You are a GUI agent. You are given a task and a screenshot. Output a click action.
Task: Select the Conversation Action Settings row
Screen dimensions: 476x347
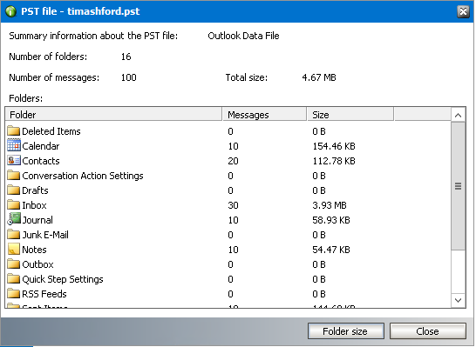228,176
